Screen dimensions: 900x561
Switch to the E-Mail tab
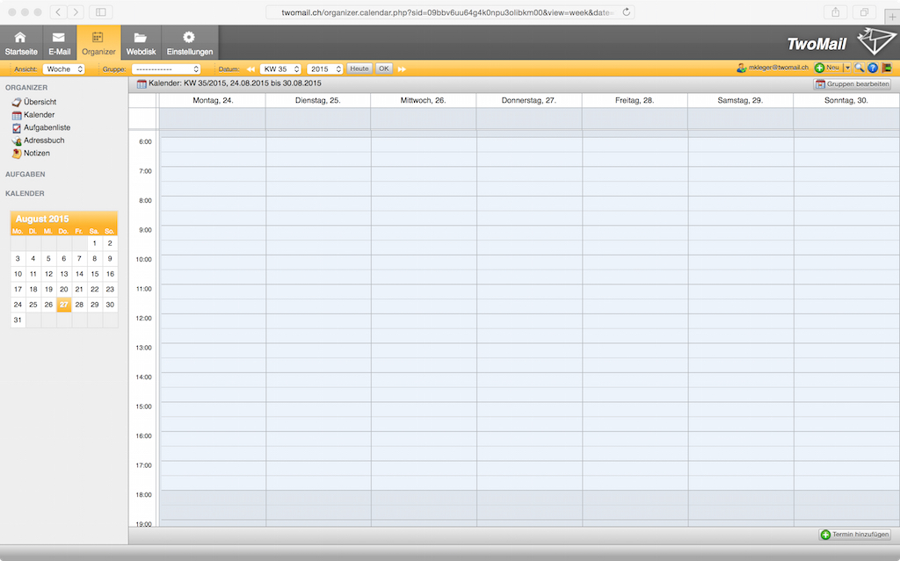click(x=59, y=42)
